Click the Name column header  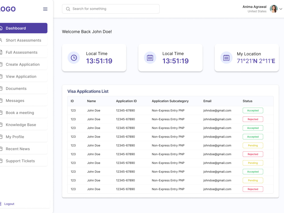coord(91,101)
